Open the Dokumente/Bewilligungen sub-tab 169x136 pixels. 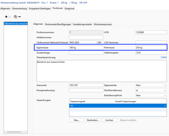(58, 24)
